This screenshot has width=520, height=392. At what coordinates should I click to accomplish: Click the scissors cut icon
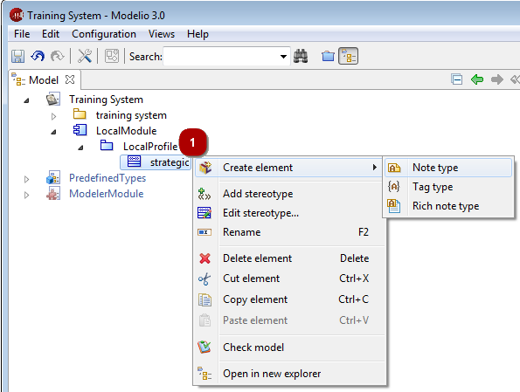pyautogui.click(x=205, y=279)
